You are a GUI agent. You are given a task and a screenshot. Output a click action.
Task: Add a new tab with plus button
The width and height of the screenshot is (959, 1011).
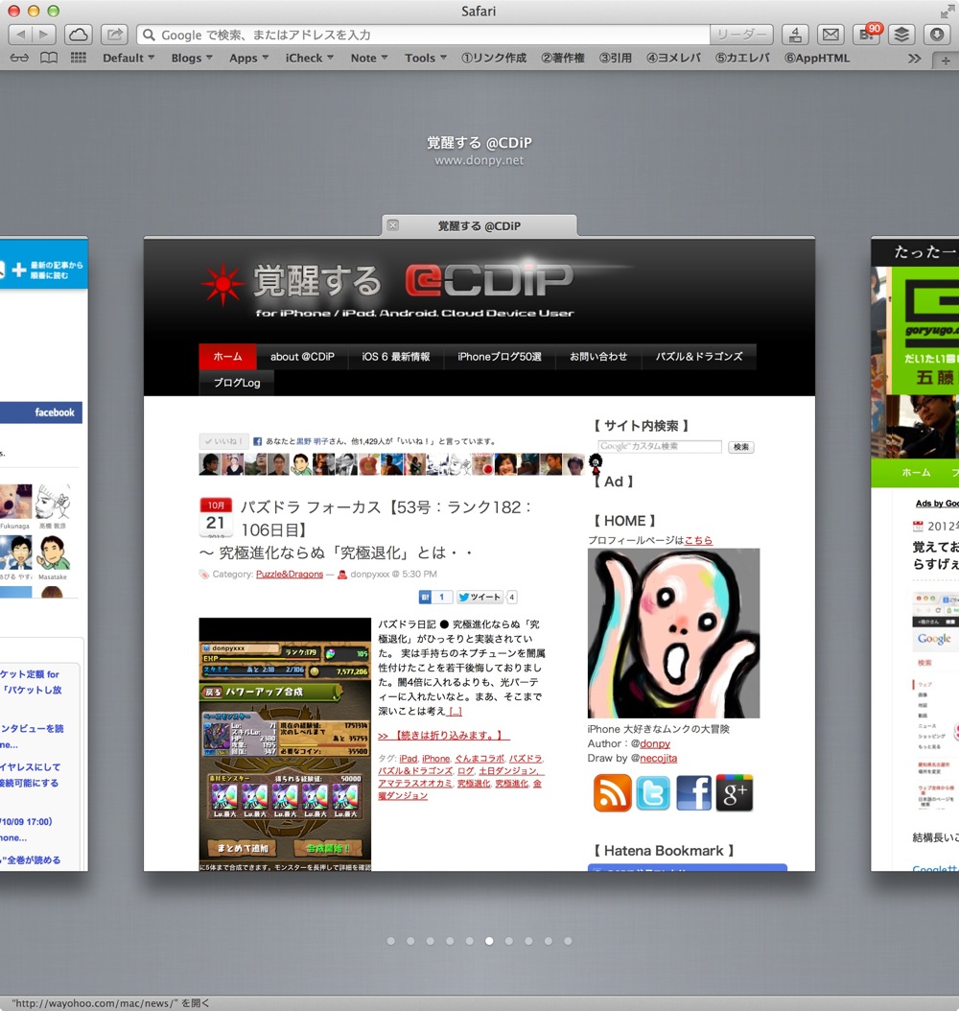tap(946, 60)
